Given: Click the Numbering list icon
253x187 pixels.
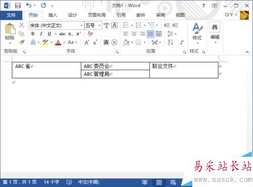Looking at the screenshot, I should (139, 25).
